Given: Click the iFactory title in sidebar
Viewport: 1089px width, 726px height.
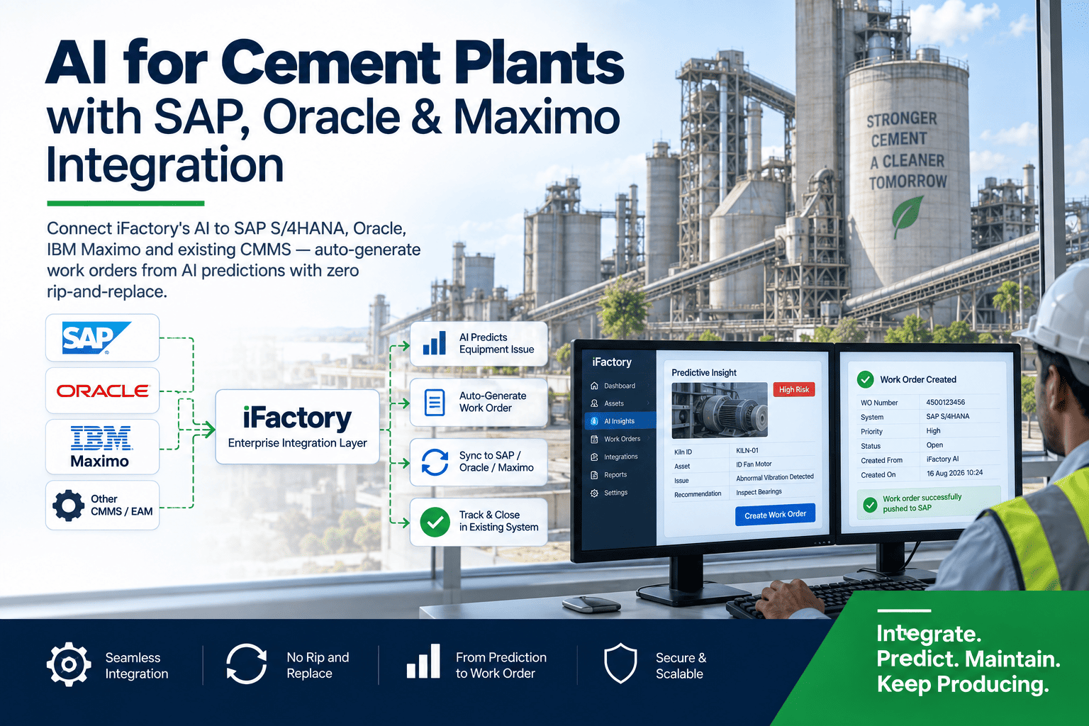Looking at the screenshot, I should 612,362.
